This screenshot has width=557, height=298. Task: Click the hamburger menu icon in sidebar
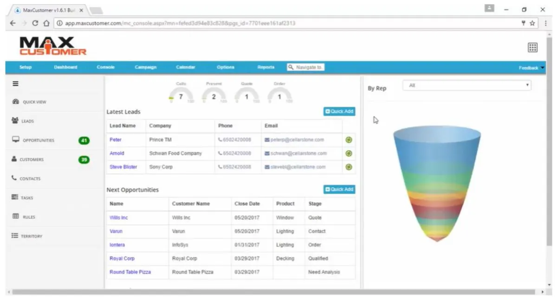click(x=15, y=84)
